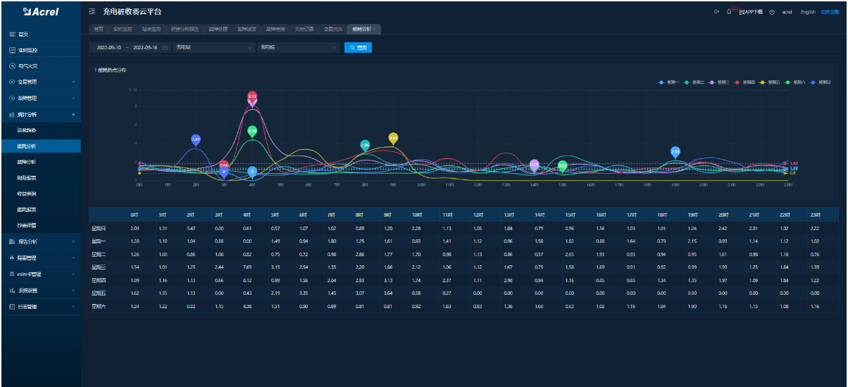Collapse the sidebar using the hamburger icon
This screenshot has height=387, width=848.
(x=93, y=12)
